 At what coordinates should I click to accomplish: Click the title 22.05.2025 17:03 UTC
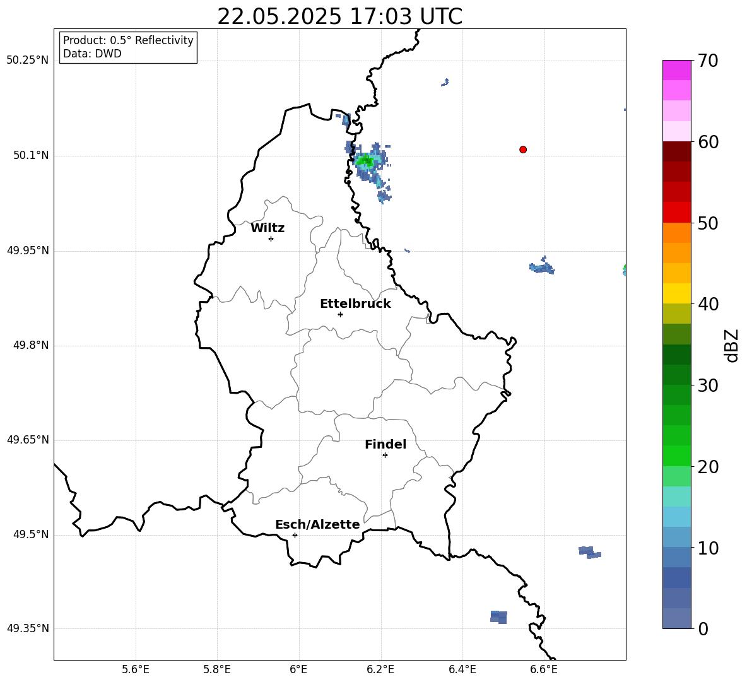click(339, 16)
